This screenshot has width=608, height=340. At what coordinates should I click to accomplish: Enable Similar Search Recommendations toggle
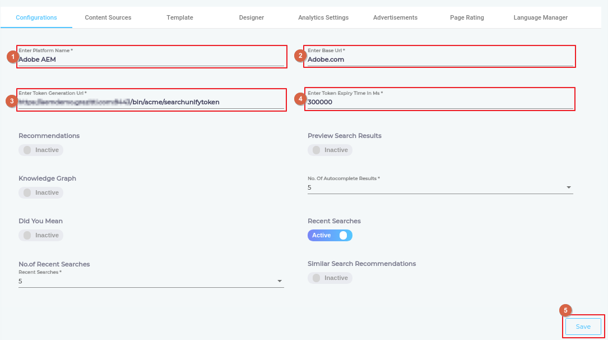(x=330, y=278)
